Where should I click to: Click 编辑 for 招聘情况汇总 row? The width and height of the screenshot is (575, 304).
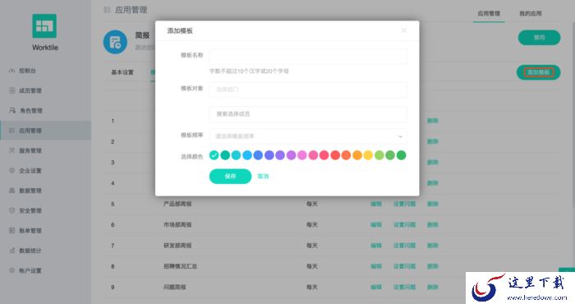click(376, 266)
